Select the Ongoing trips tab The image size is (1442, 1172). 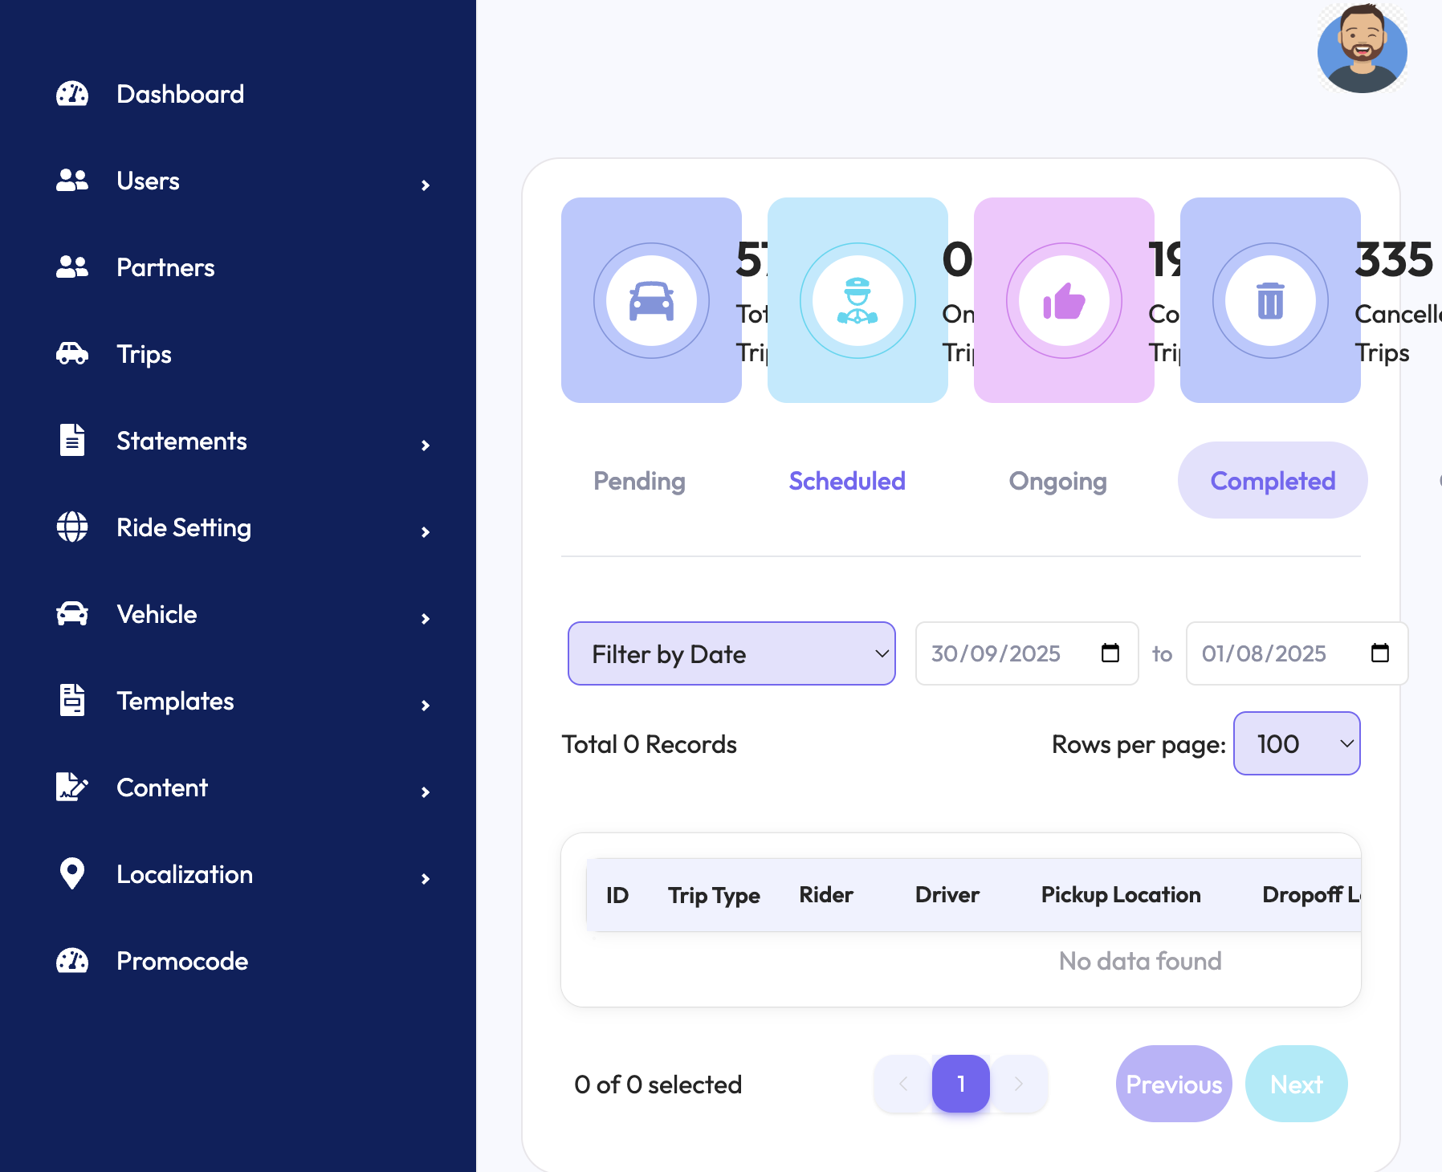pyautogui.click(x=1057, y=481)
